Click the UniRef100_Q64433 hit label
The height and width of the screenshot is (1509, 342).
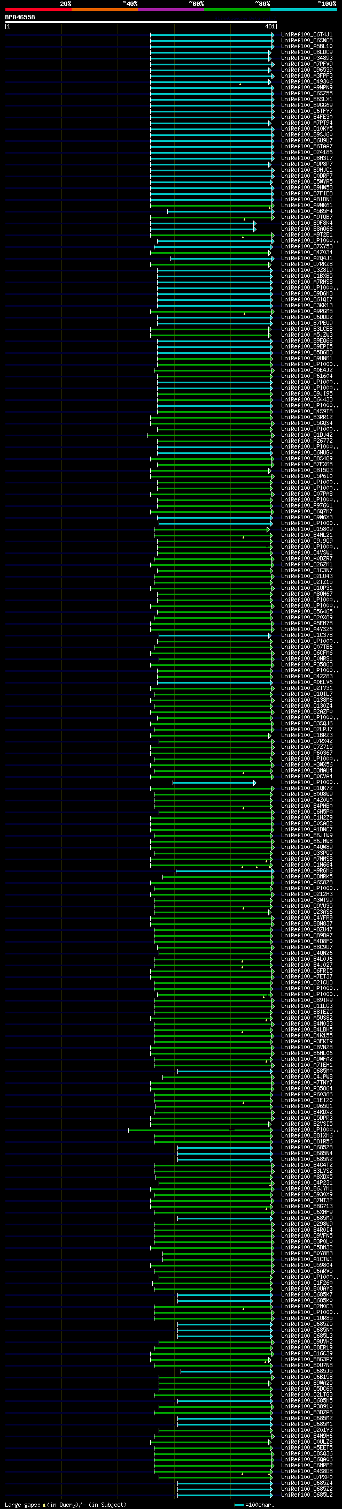tap(306, 399)
